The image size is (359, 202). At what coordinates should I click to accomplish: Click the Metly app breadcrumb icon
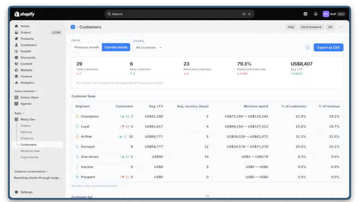[x=73, y=27]
